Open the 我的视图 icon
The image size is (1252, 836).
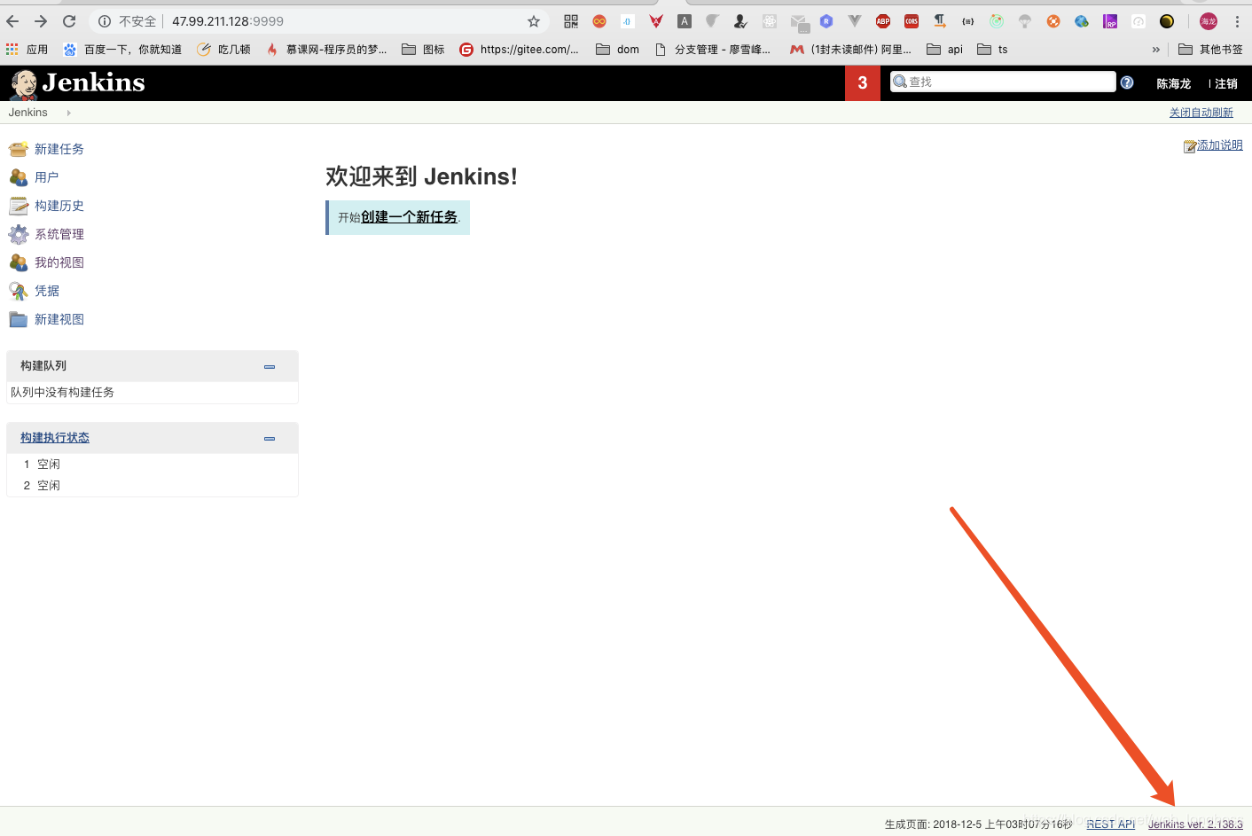pos(19,262)
